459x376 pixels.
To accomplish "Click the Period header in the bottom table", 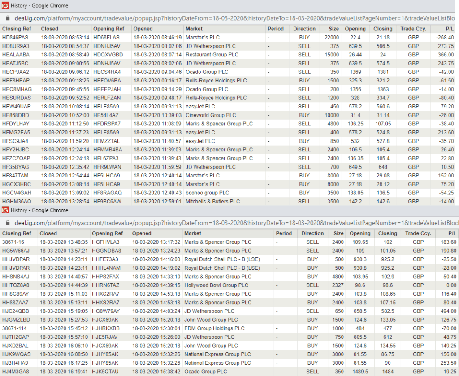I will coord(284,233).
